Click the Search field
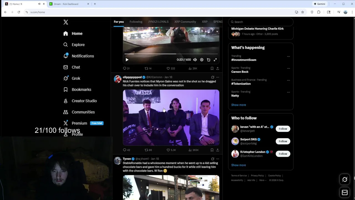 click(x=261, y=22)
